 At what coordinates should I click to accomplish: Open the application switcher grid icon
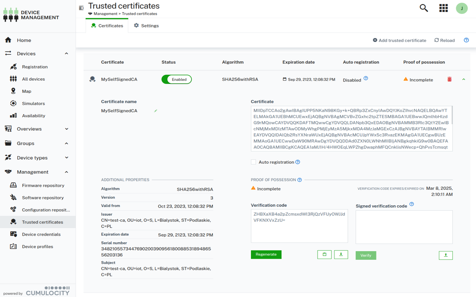click(x=443, y=8)
